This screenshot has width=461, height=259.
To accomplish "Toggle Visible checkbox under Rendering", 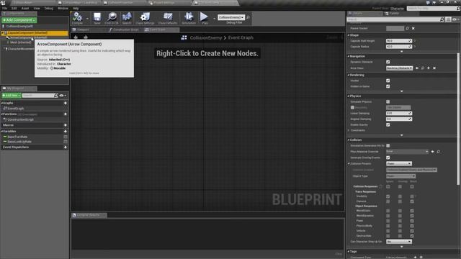I will [x=388, y=81].
